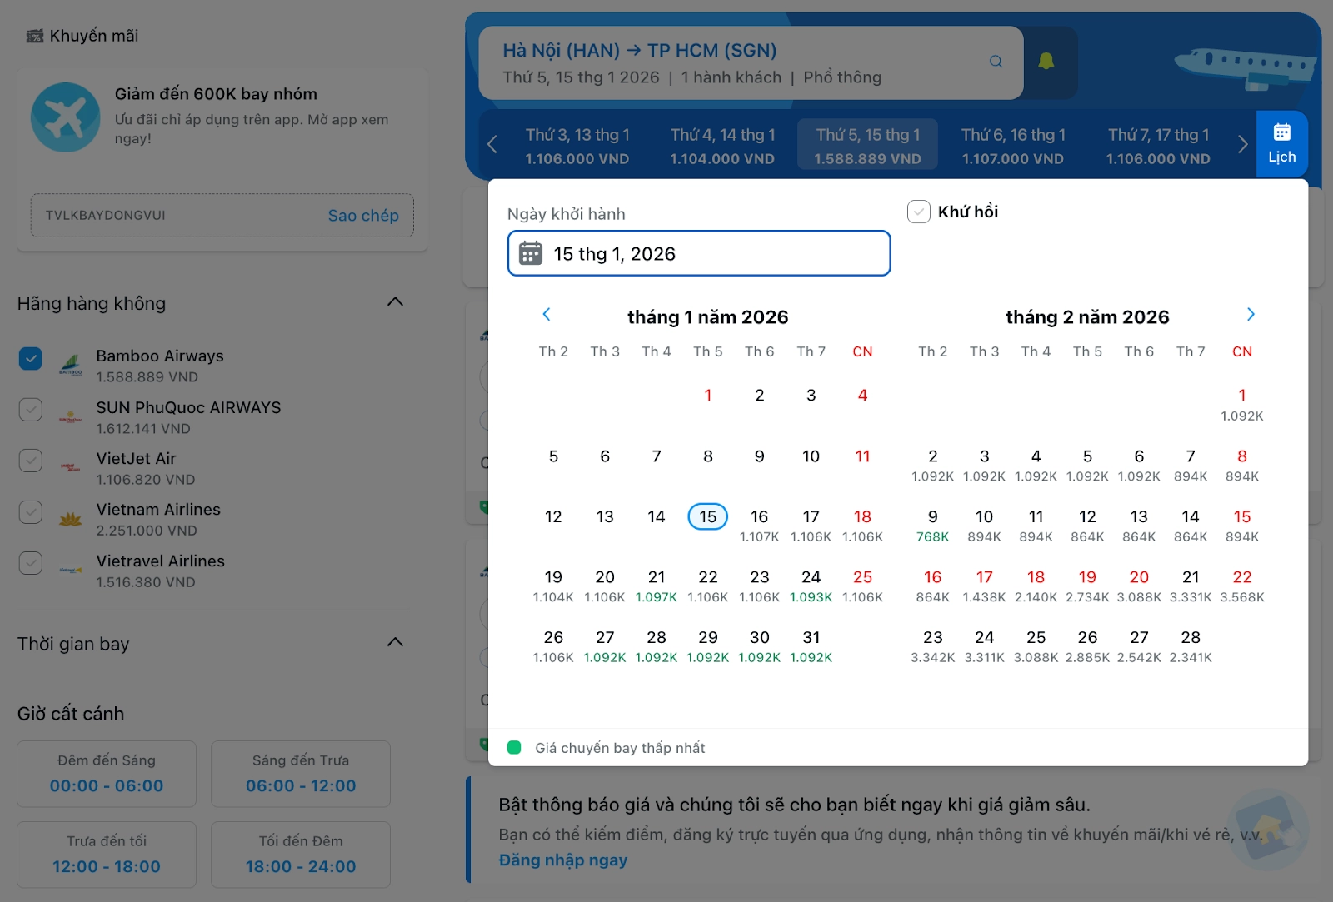
Task: Go to previous month in calendar
Action: click(x=547, y=314)
